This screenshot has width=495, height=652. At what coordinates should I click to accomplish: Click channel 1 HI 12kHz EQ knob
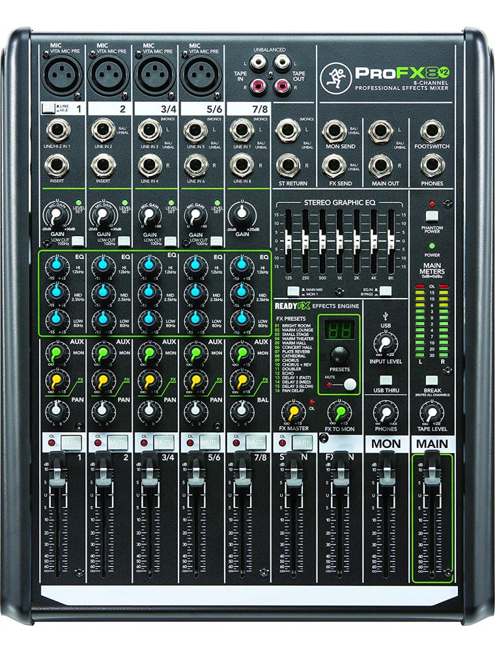tap(57, 265)
